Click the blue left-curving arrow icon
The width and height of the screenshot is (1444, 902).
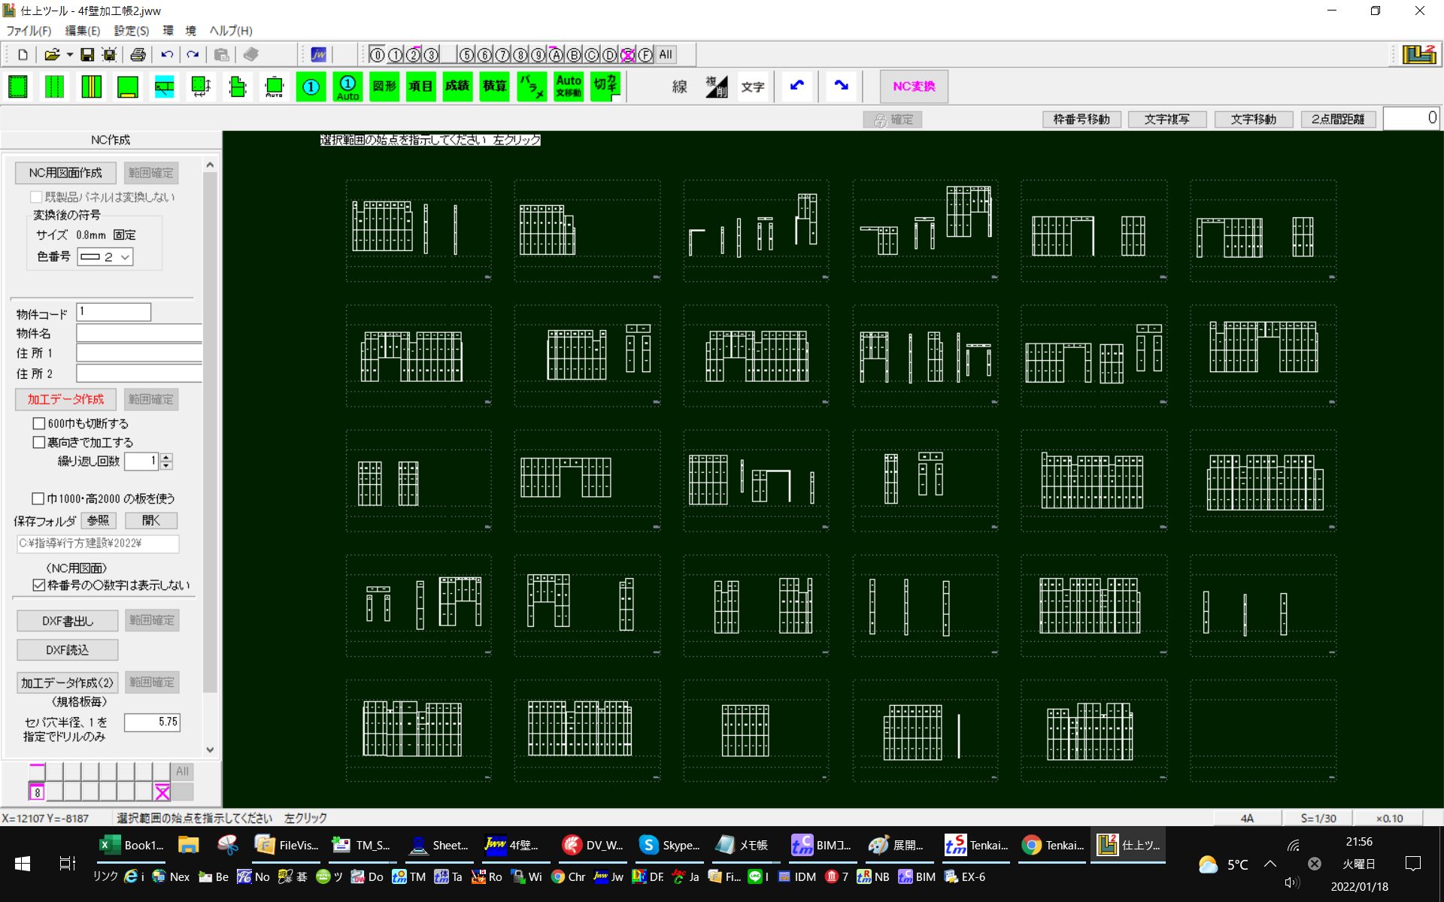797,86
